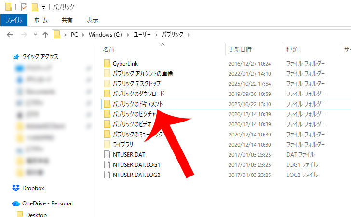Open Dropbox in the navigation pane
This screenshot has width=351, height=217.
[x=33, y=188]
